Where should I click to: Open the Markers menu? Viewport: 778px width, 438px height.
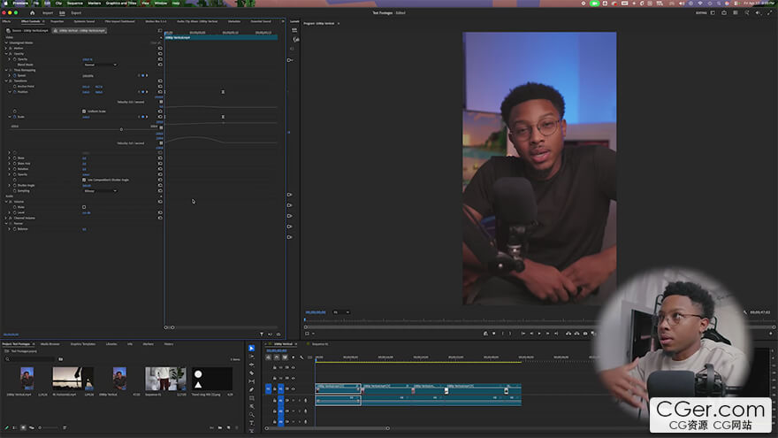click(x=95, y=3)
